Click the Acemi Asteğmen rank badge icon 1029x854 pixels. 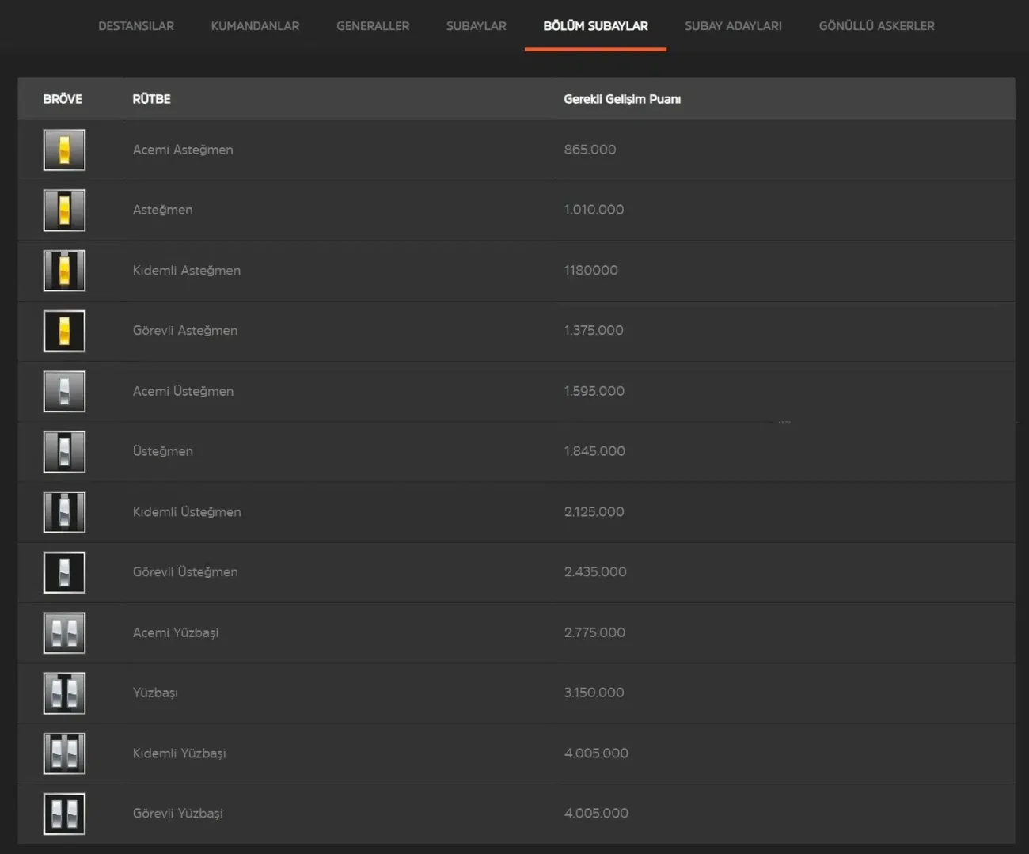64,150
